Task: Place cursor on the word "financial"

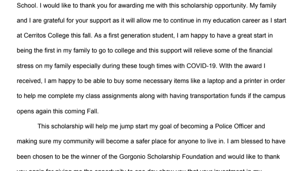Action: pos(261,51)
